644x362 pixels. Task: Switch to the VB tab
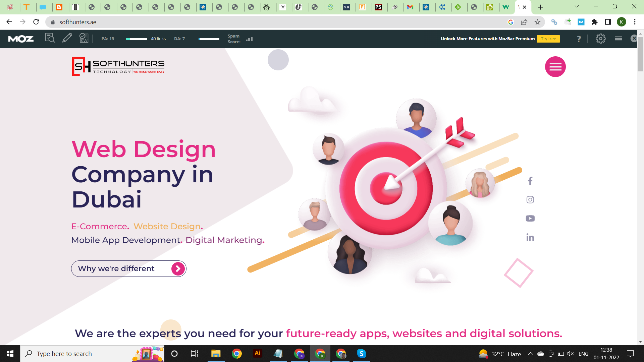(346, 7)
